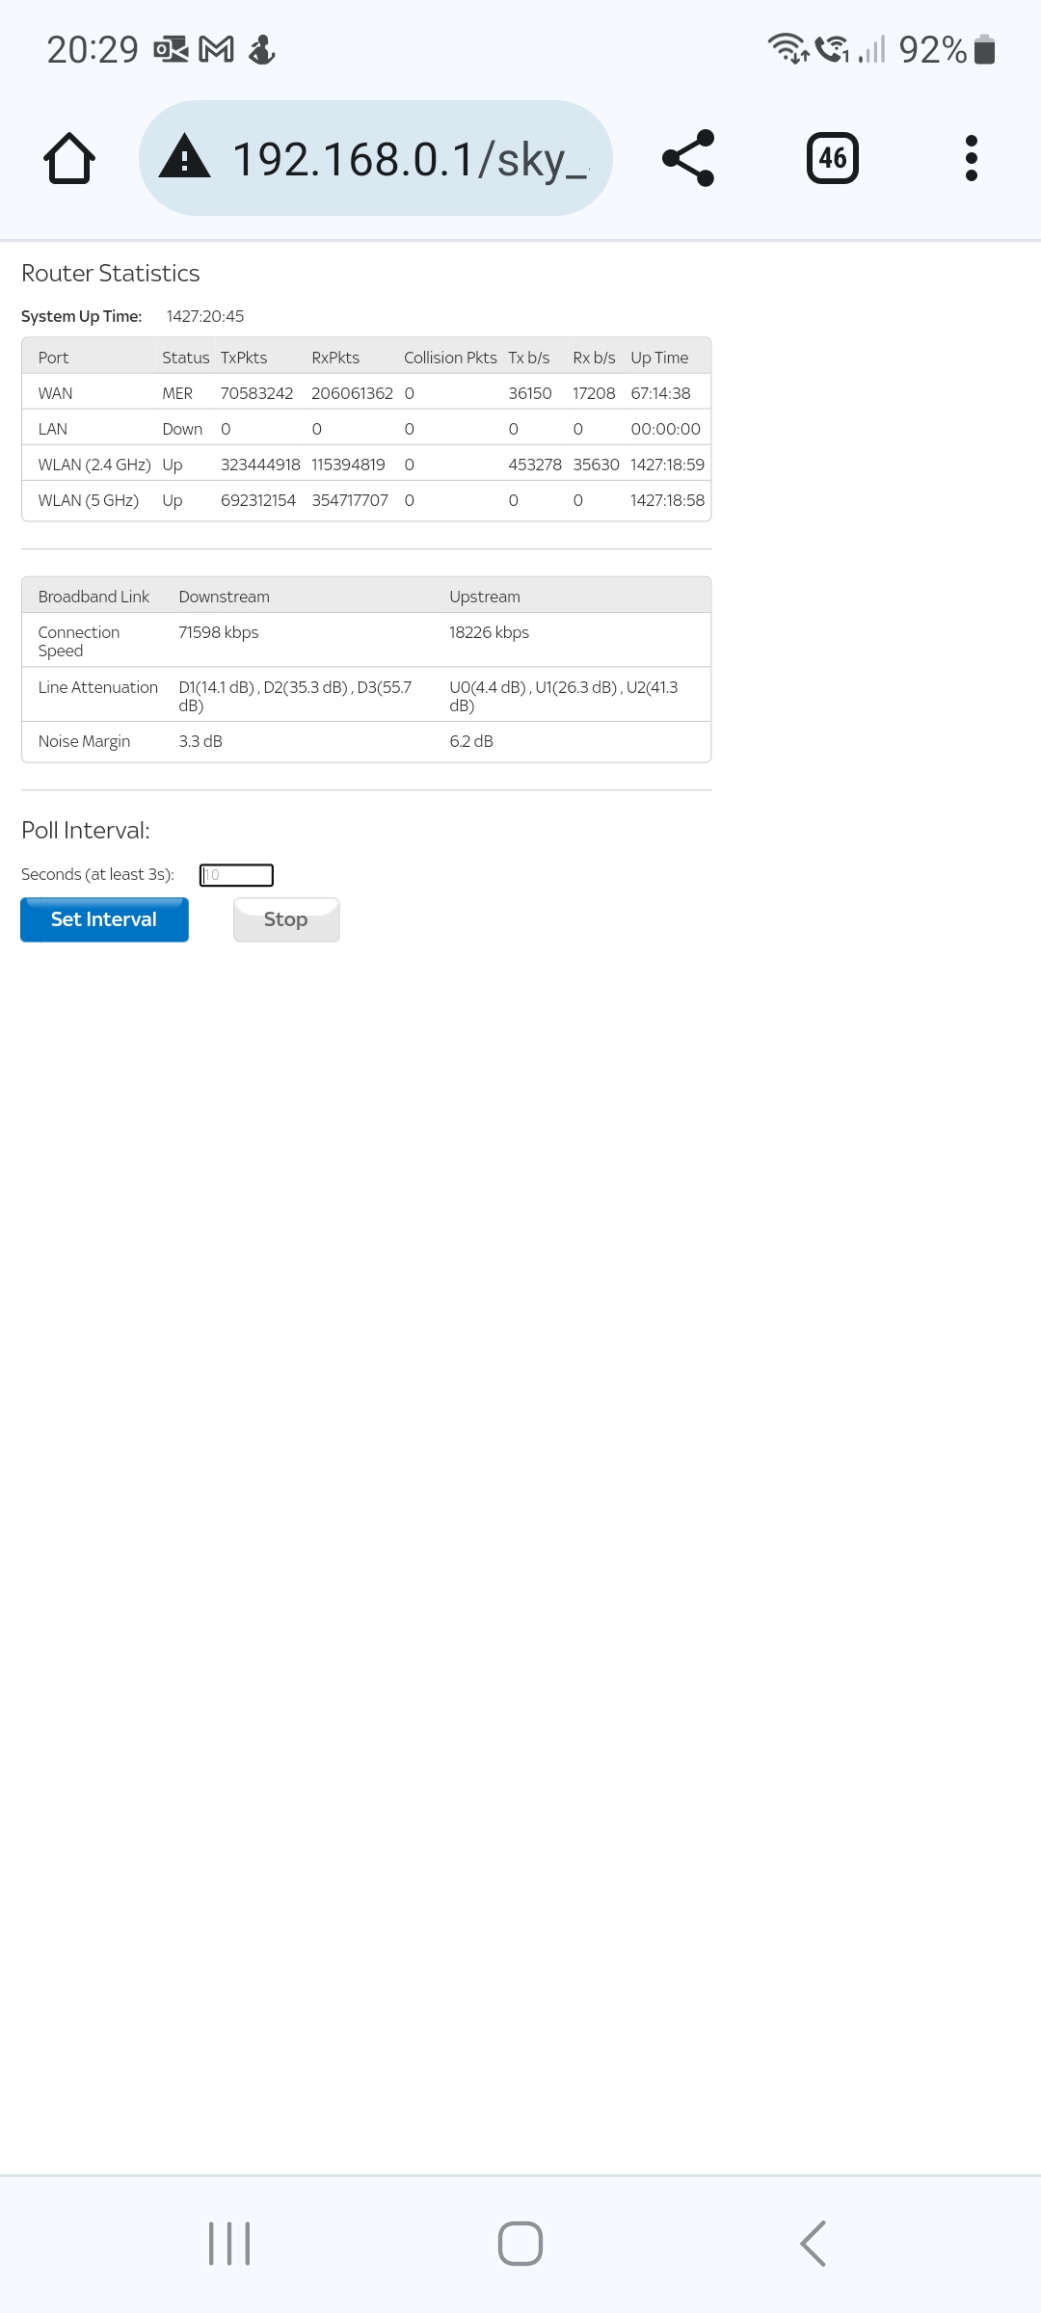This screenshot has height=2313, width=1041.
Task: Select the WAN up time 67:14:38
Action: point(660,393)
